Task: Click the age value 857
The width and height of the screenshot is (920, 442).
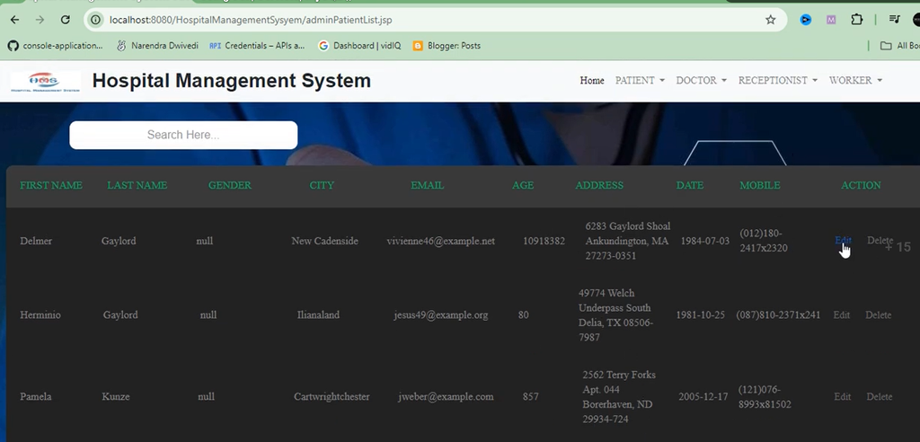Action: [530, 396]
